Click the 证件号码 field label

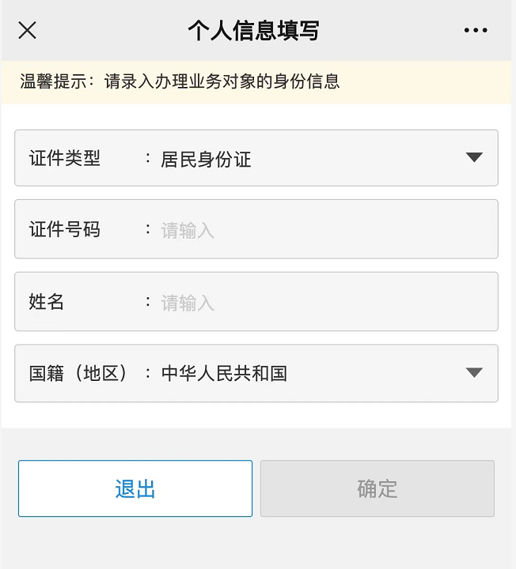(65, 230)
